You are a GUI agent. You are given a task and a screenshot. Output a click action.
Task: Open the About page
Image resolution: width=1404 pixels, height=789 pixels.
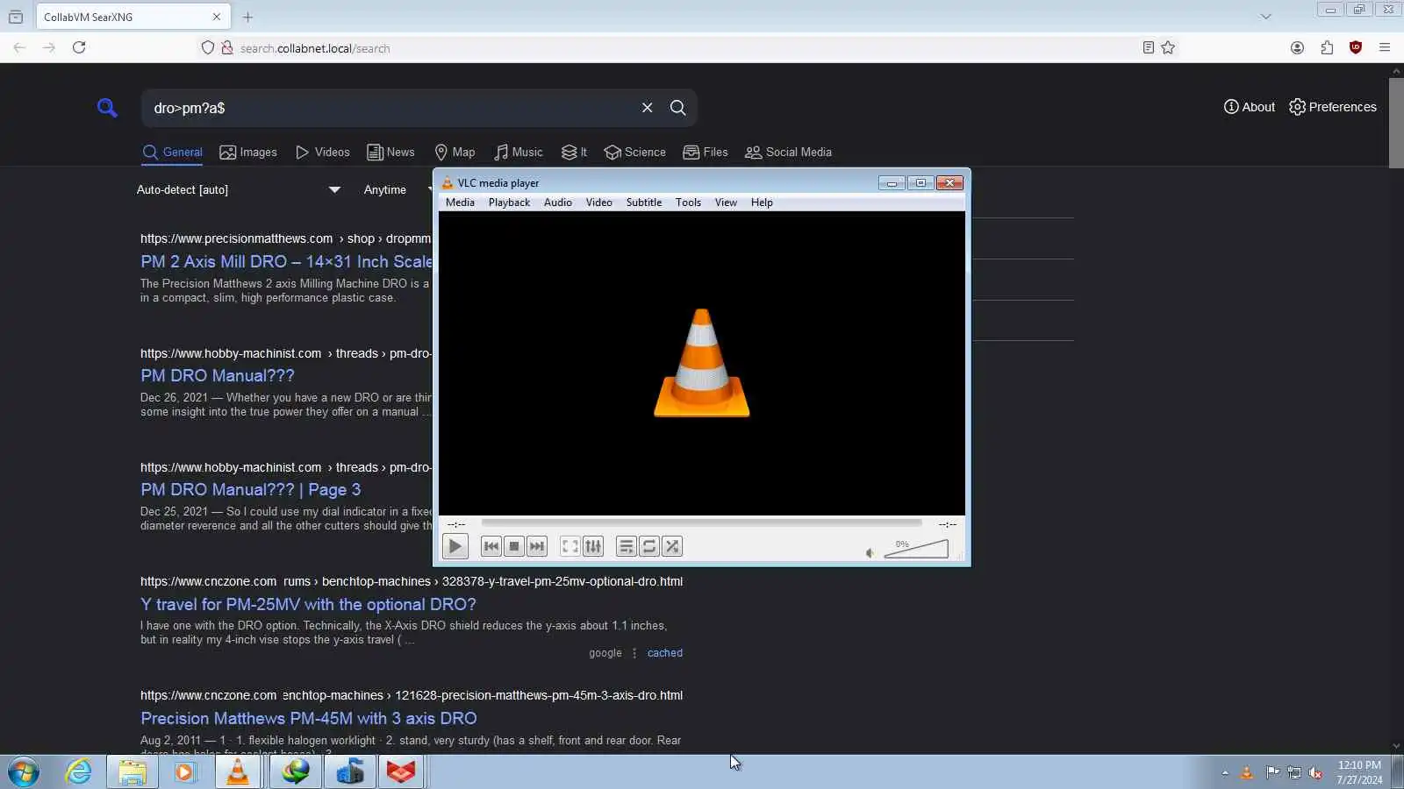click(1250, 107)
